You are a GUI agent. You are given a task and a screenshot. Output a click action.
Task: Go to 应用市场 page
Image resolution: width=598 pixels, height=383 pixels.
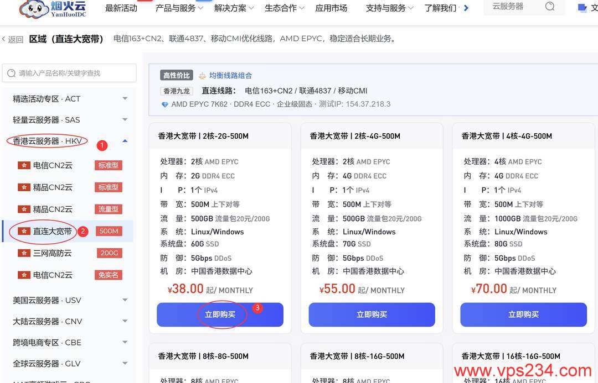pyautogui.click(x=331, y=8)
